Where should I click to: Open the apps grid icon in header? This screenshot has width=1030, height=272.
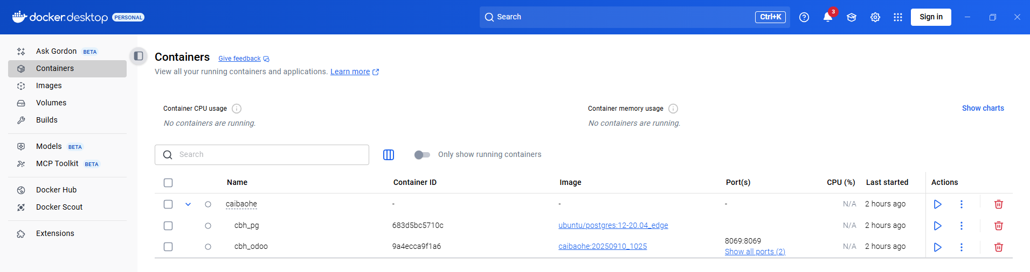click(897, 17)
